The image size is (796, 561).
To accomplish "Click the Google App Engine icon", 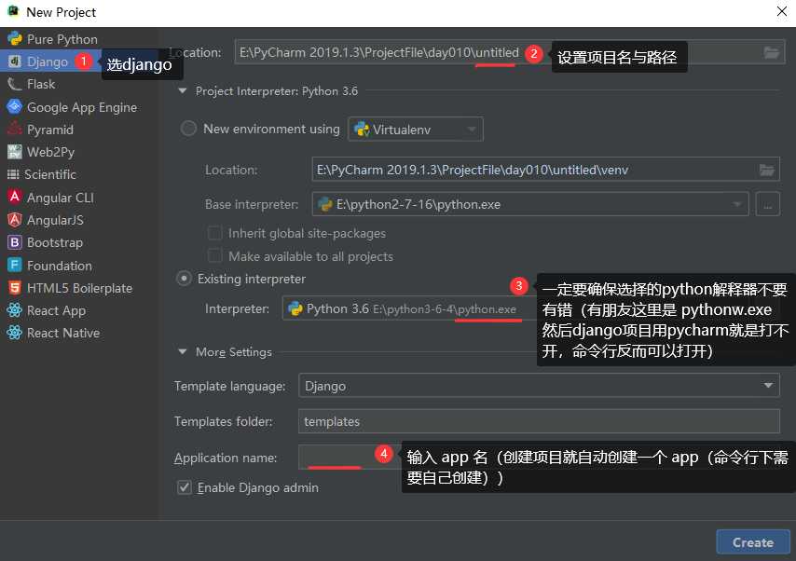I will pos(15,106).
